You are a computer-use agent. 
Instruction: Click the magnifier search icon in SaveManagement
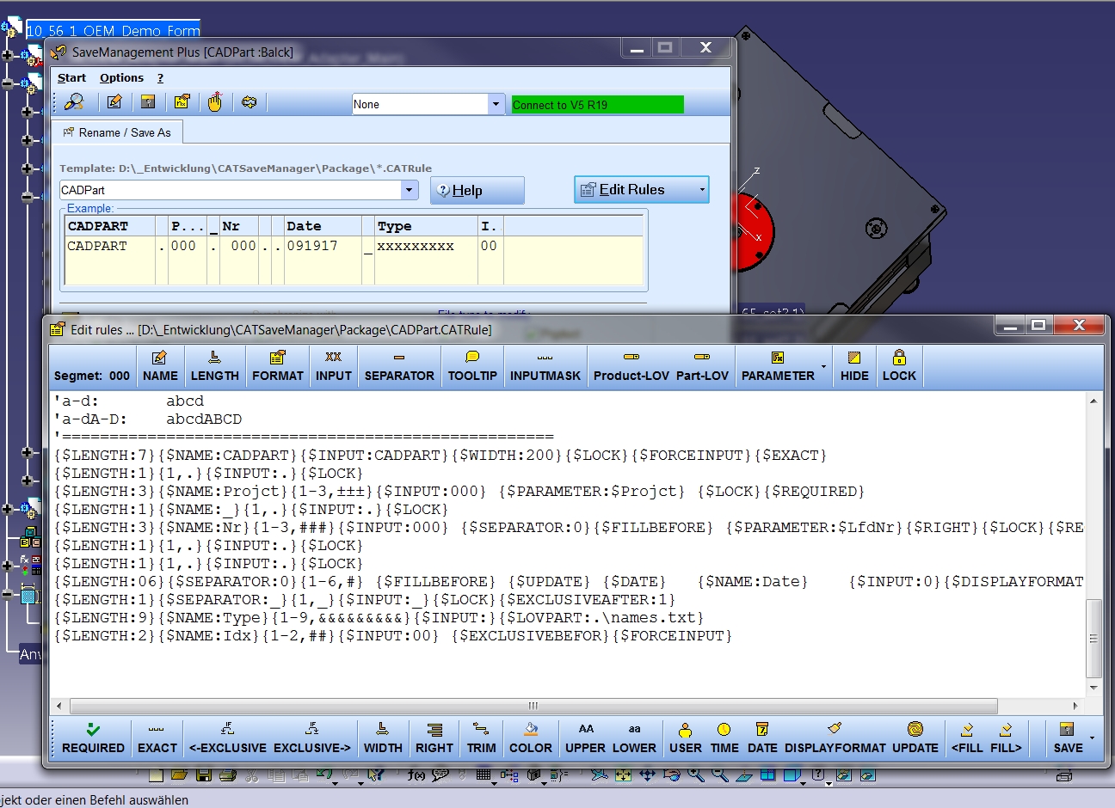point(75,102)
